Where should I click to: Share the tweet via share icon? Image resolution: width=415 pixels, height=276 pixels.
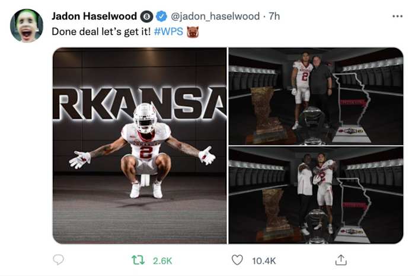point(341,259)
